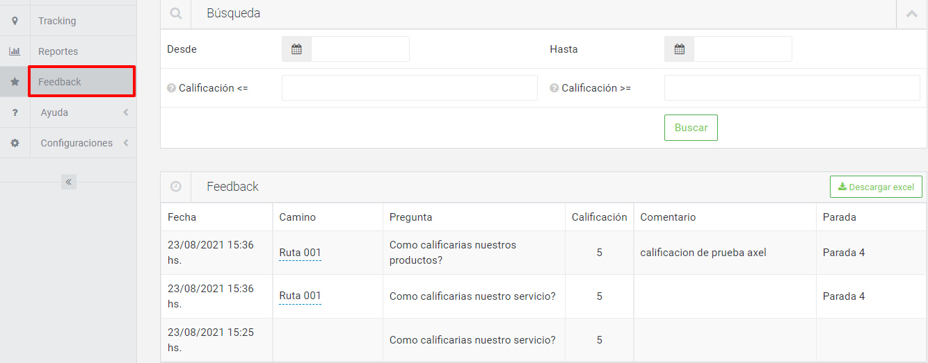Click help icon next to Calificación >=
Image resolution: width=928 pixels, height=363 pixels.
[x=554, y=88]
